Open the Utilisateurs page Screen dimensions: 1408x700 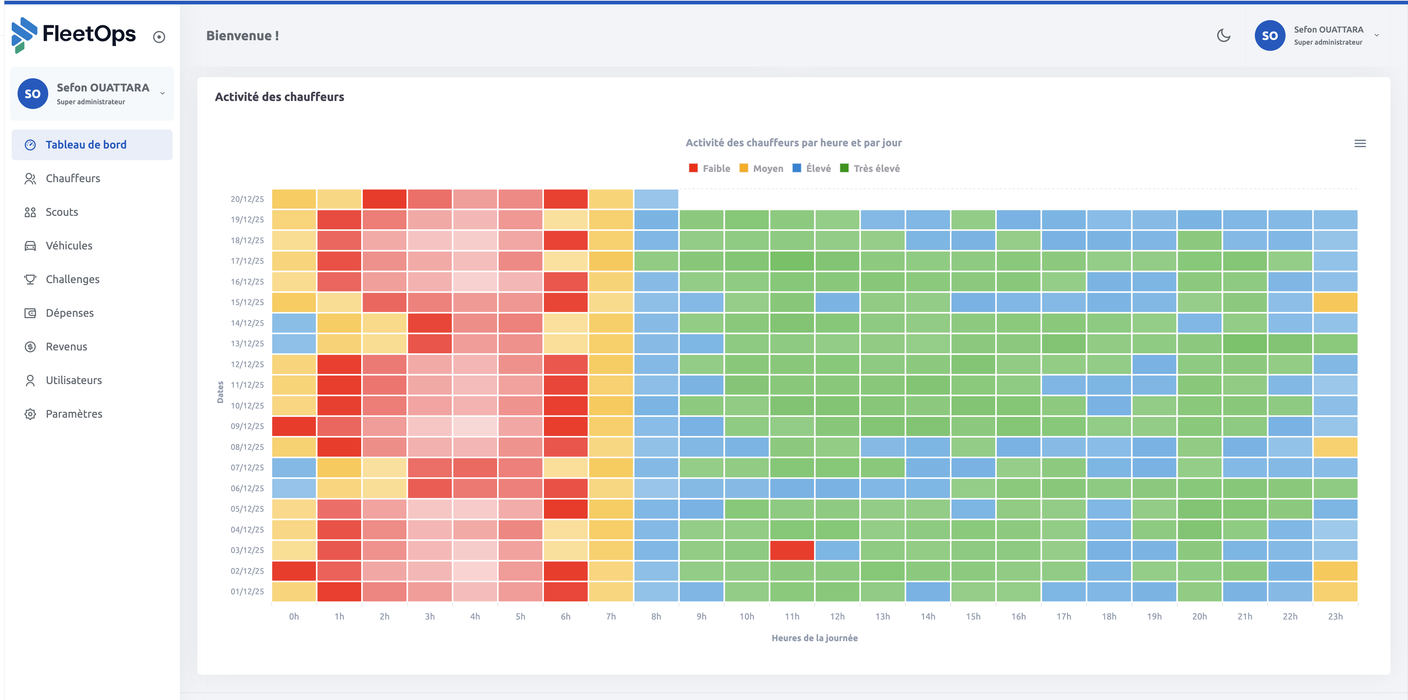73,380
